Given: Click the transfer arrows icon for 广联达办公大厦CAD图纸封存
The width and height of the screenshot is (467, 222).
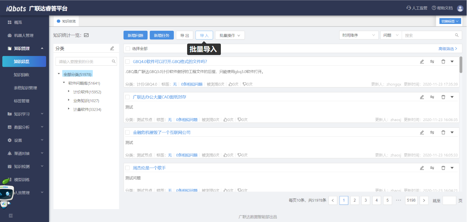Looking at the screenshot, I should [x=432, y=97].
